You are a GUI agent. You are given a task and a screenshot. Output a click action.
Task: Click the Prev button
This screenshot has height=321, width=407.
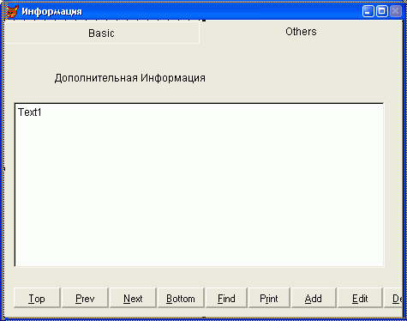(85, 298)
